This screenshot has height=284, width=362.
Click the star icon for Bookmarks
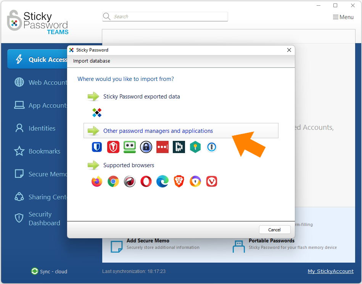tap(19, 151)
